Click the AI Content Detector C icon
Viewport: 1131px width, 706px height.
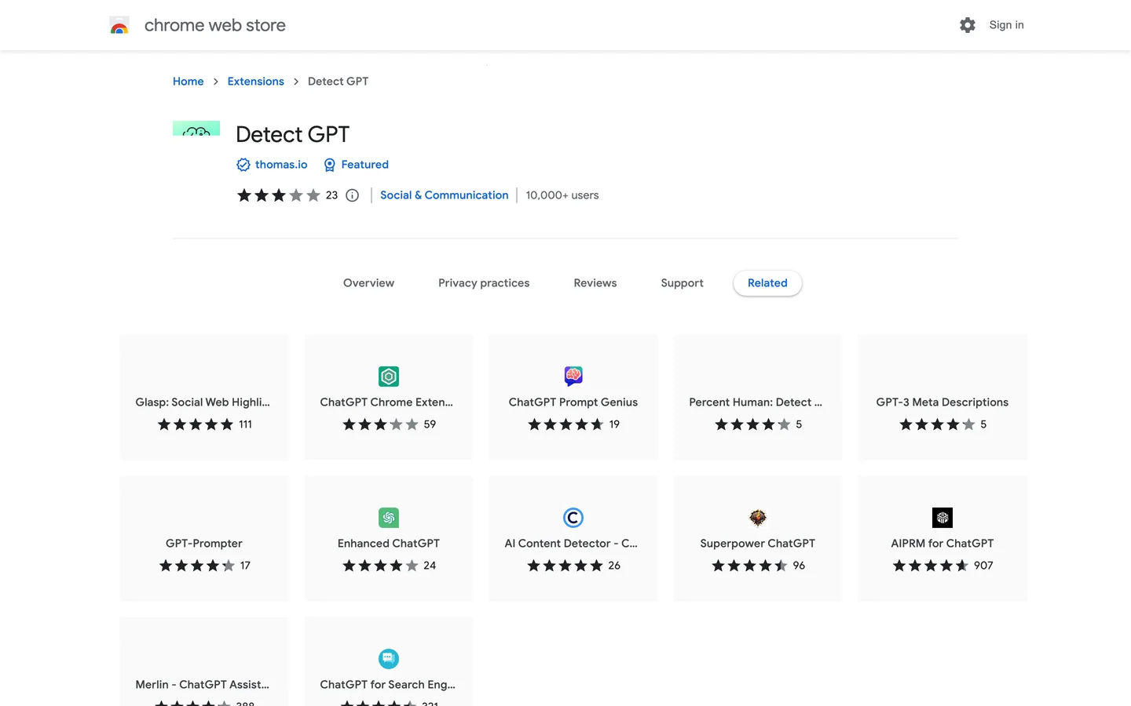click(573, 518)
